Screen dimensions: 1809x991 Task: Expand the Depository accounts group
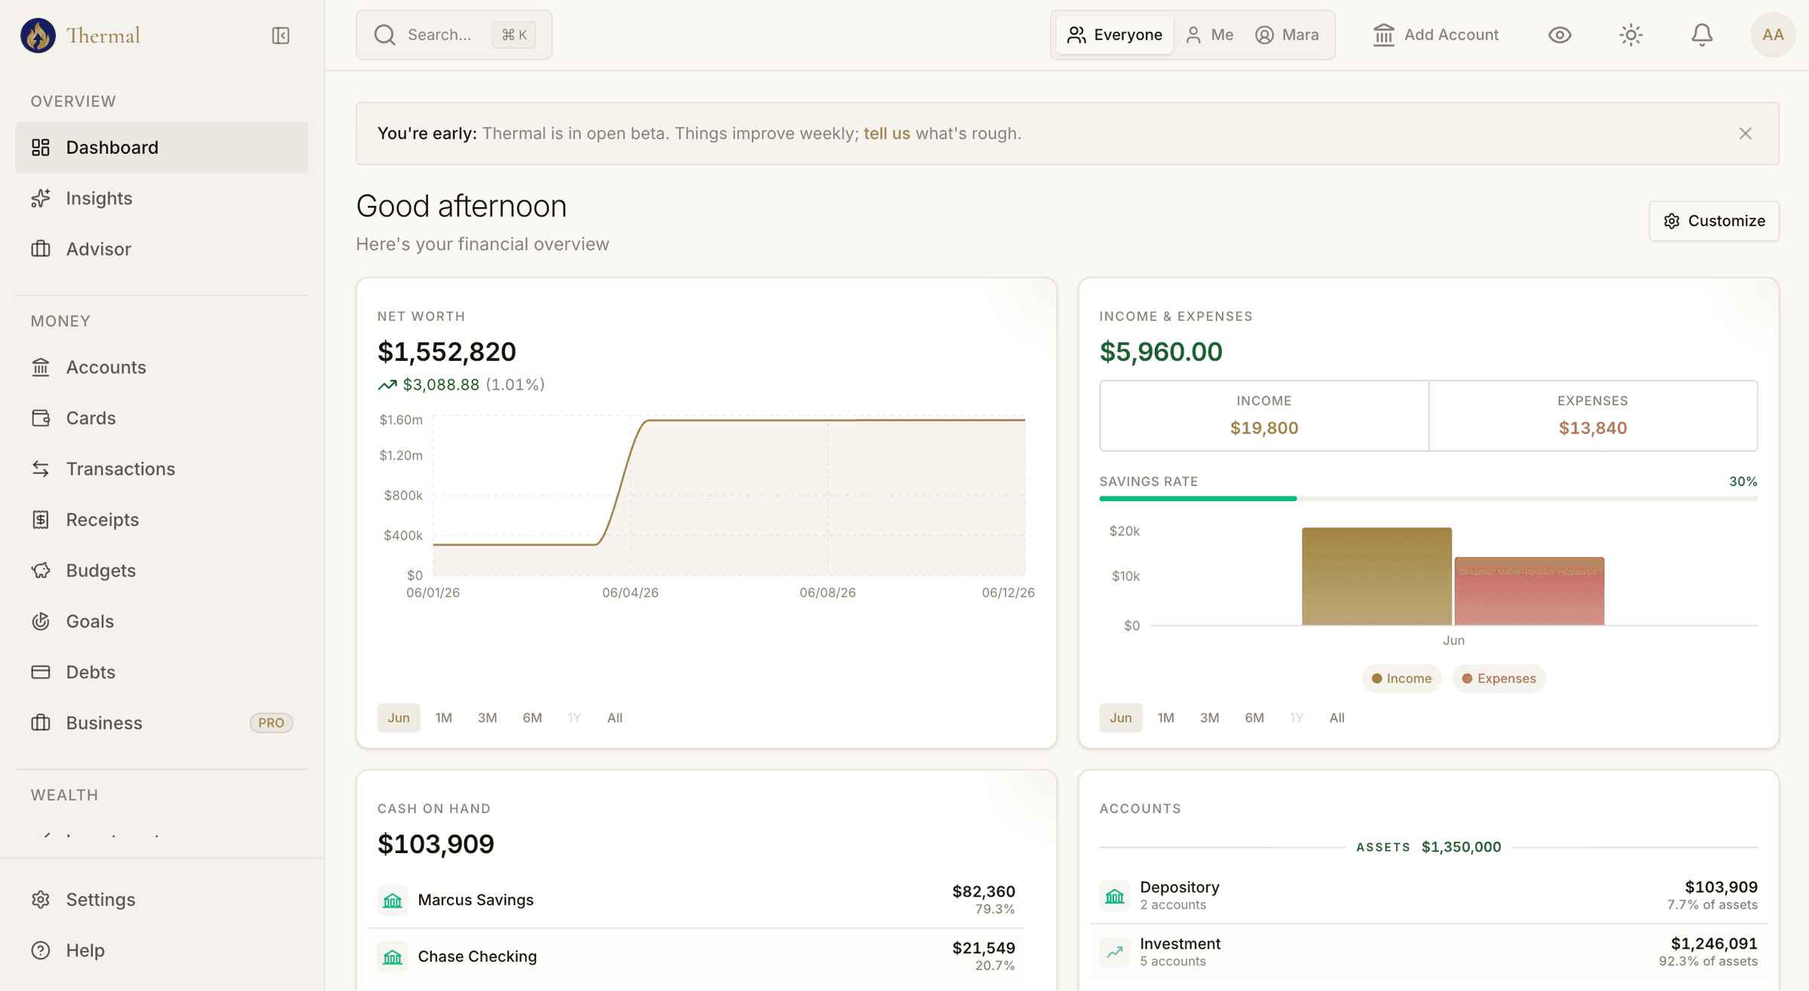(1428, 895)
